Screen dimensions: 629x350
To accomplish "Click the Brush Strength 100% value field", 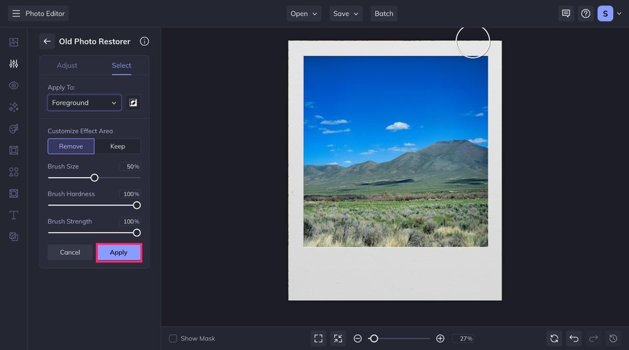I will (x=130, y=222).
